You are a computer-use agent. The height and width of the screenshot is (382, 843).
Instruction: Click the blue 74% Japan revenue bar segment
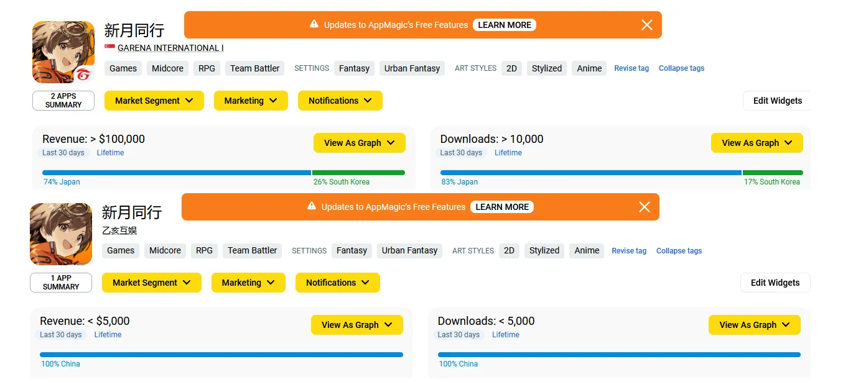(x=177, y=173)
